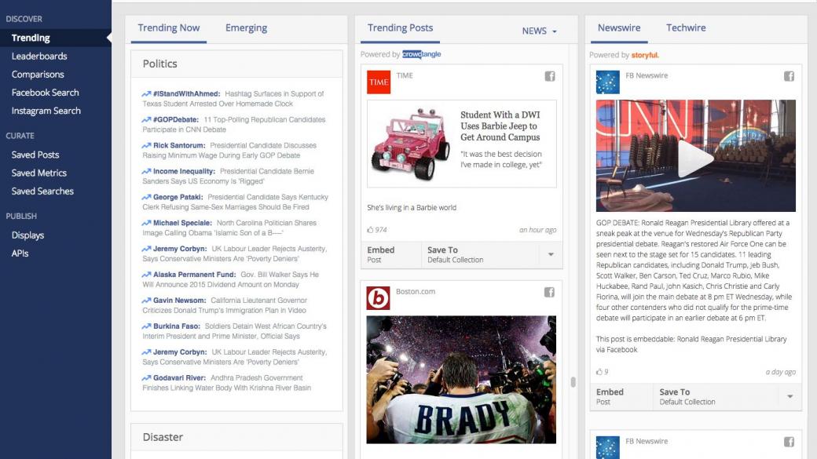Click trending arrow icon beside Burkina Faso
This screenshot has height=459, width=817.
(x=146, y=326)
